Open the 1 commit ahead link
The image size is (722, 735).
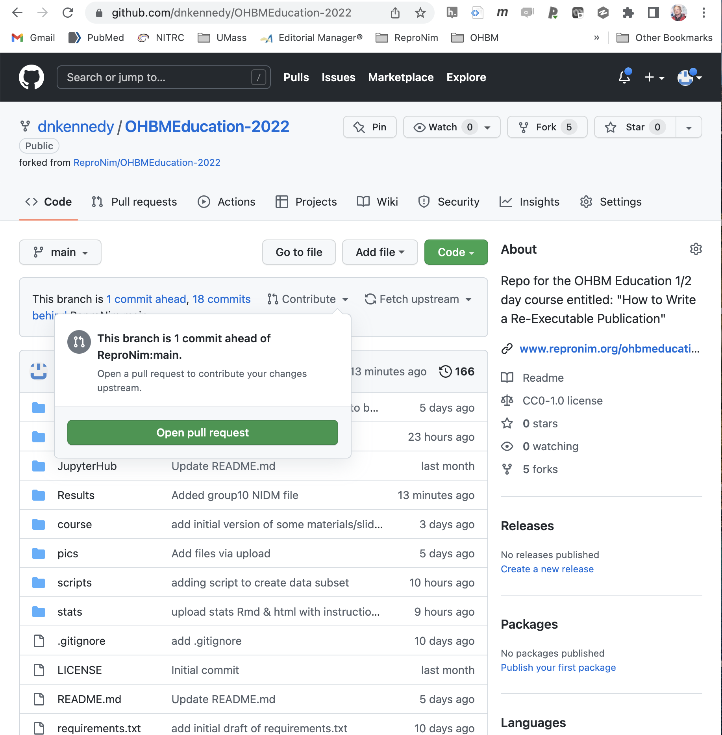point(146,299)
